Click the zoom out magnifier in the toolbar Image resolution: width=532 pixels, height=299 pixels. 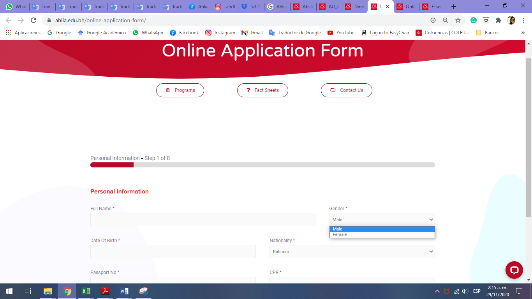click(x=445, y=19)
